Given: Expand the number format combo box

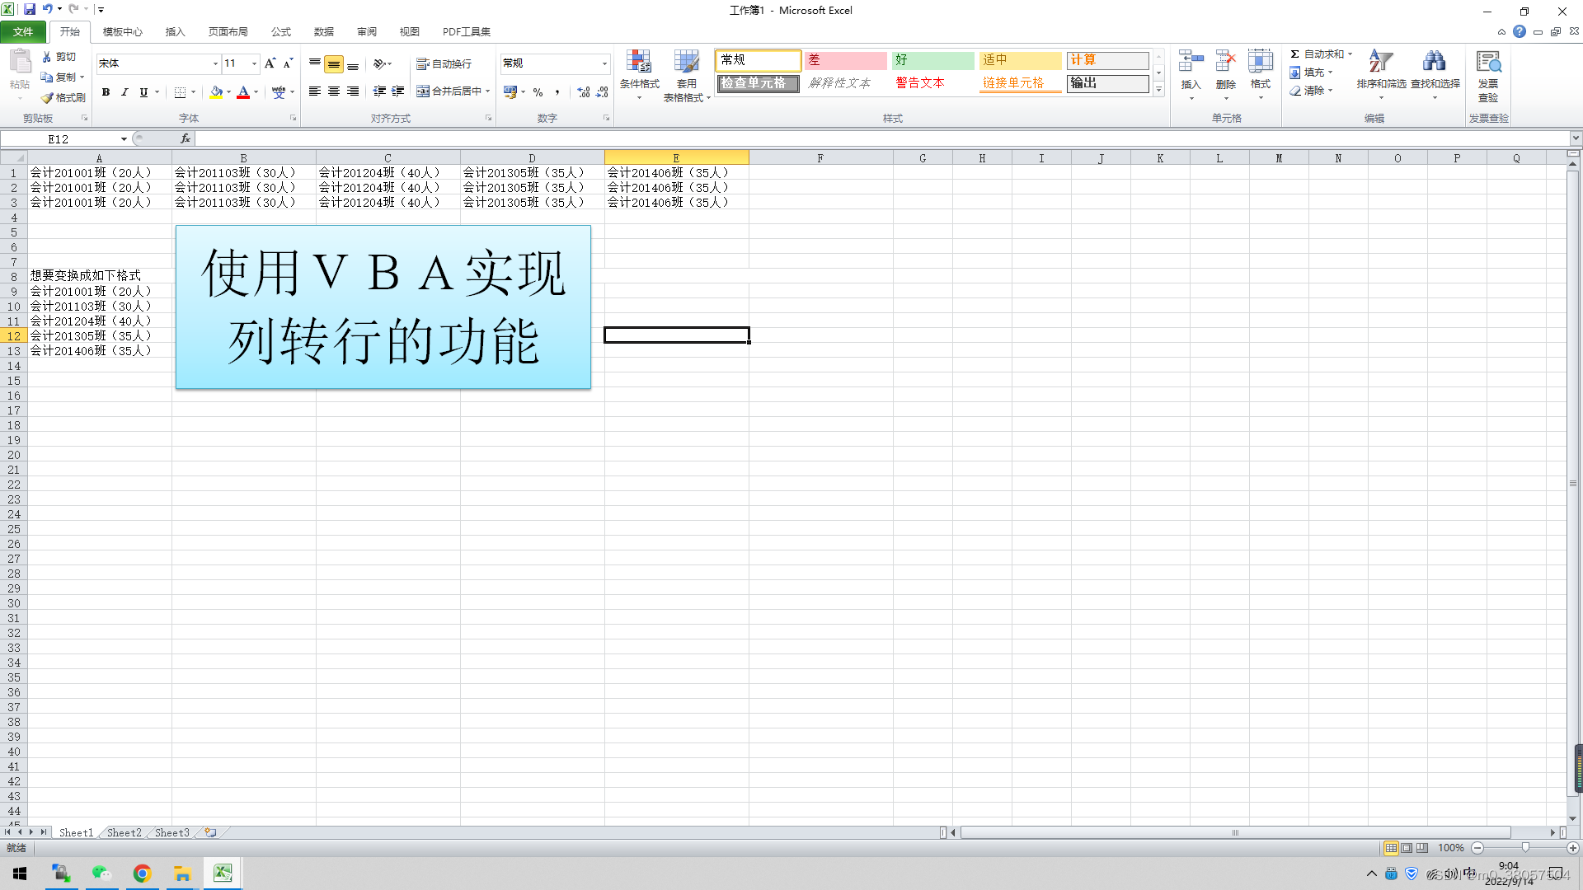Looking at the screenshot, I should coord(604,63).
